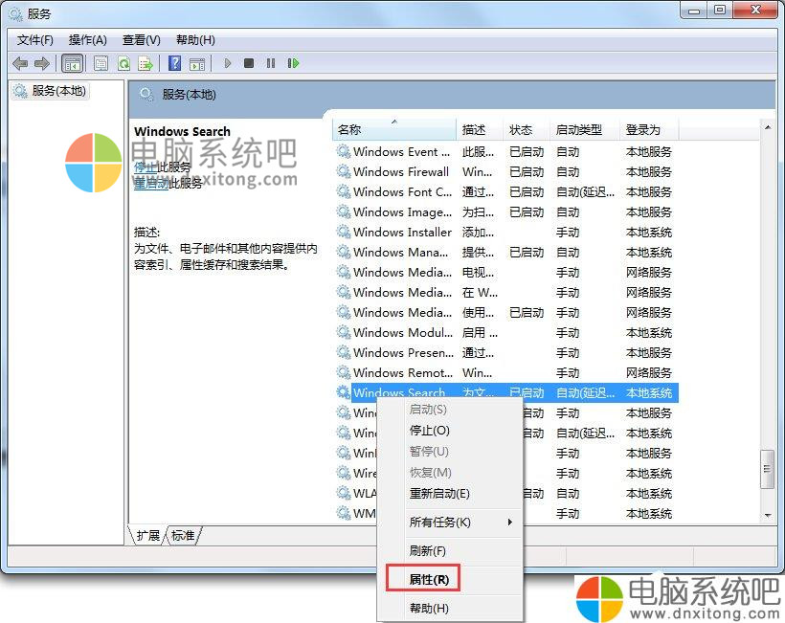This screenshot has width=785, height=623.
Task: Sort by 启动类型 column header
Action: click(584, 129)
